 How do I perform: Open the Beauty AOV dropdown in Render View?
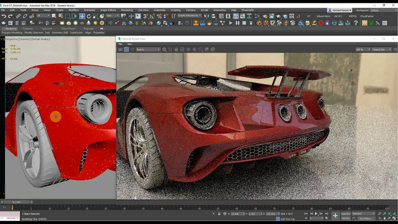(148, 49)
